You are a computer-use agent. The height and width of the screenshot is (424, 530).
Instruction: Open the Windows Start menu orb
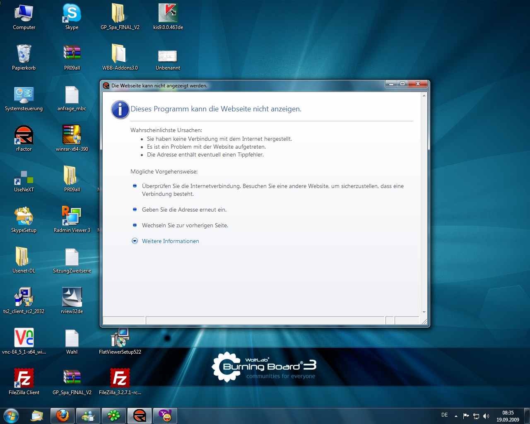(x=11, y=415)
